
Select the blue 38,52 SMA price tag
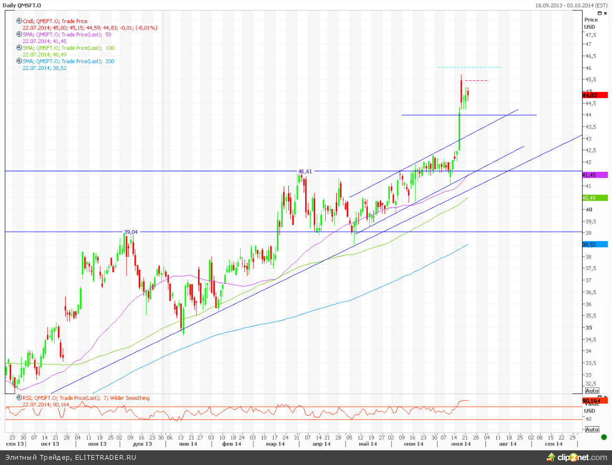pyautogui.click(x=595, y=244)
